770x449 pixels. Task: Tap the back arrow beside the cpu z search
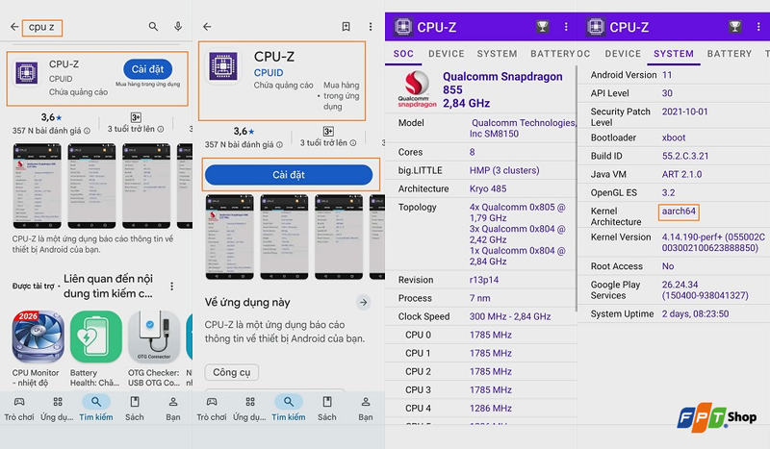point(14,27)
